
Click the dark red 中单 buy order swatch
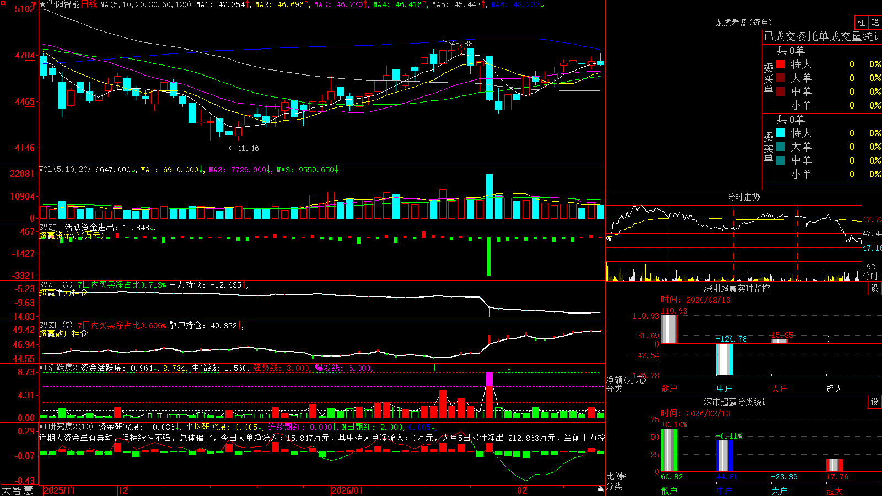coord(781,91)
